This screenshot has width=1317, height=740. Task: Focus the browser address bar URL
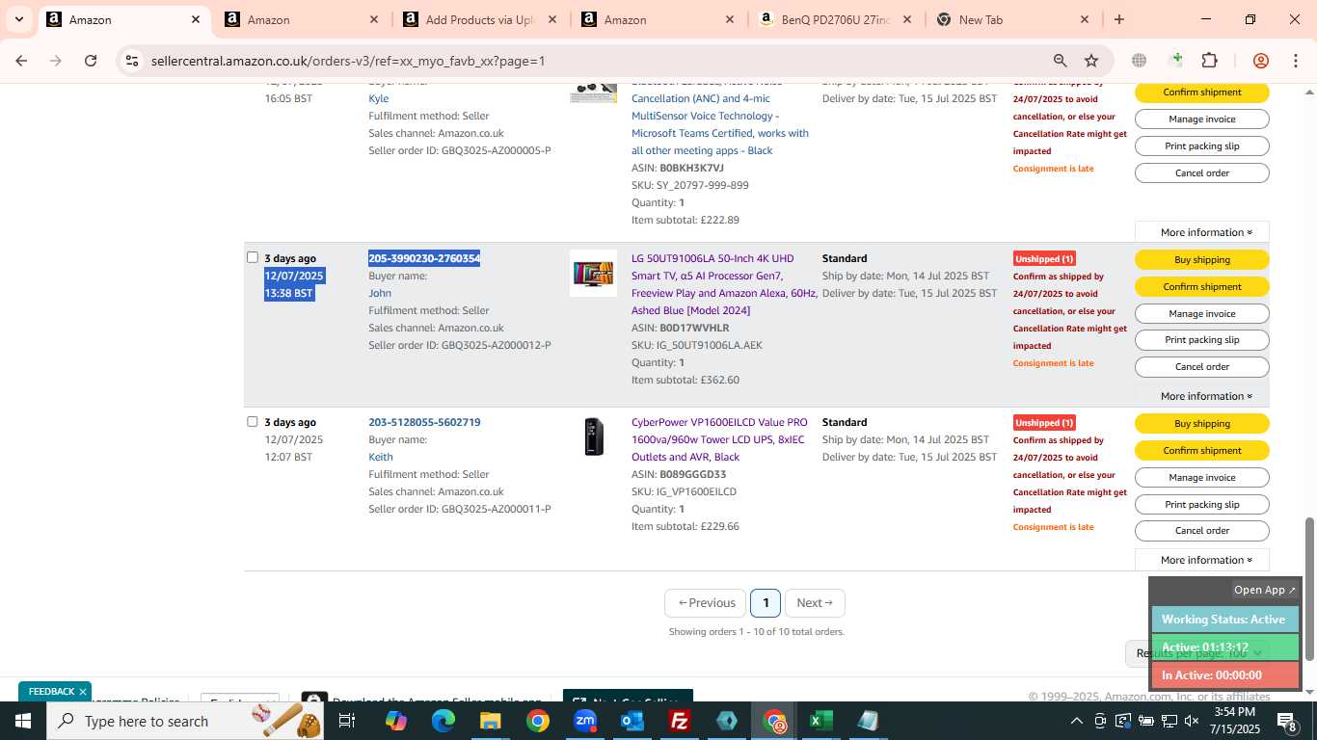point(348,61)
